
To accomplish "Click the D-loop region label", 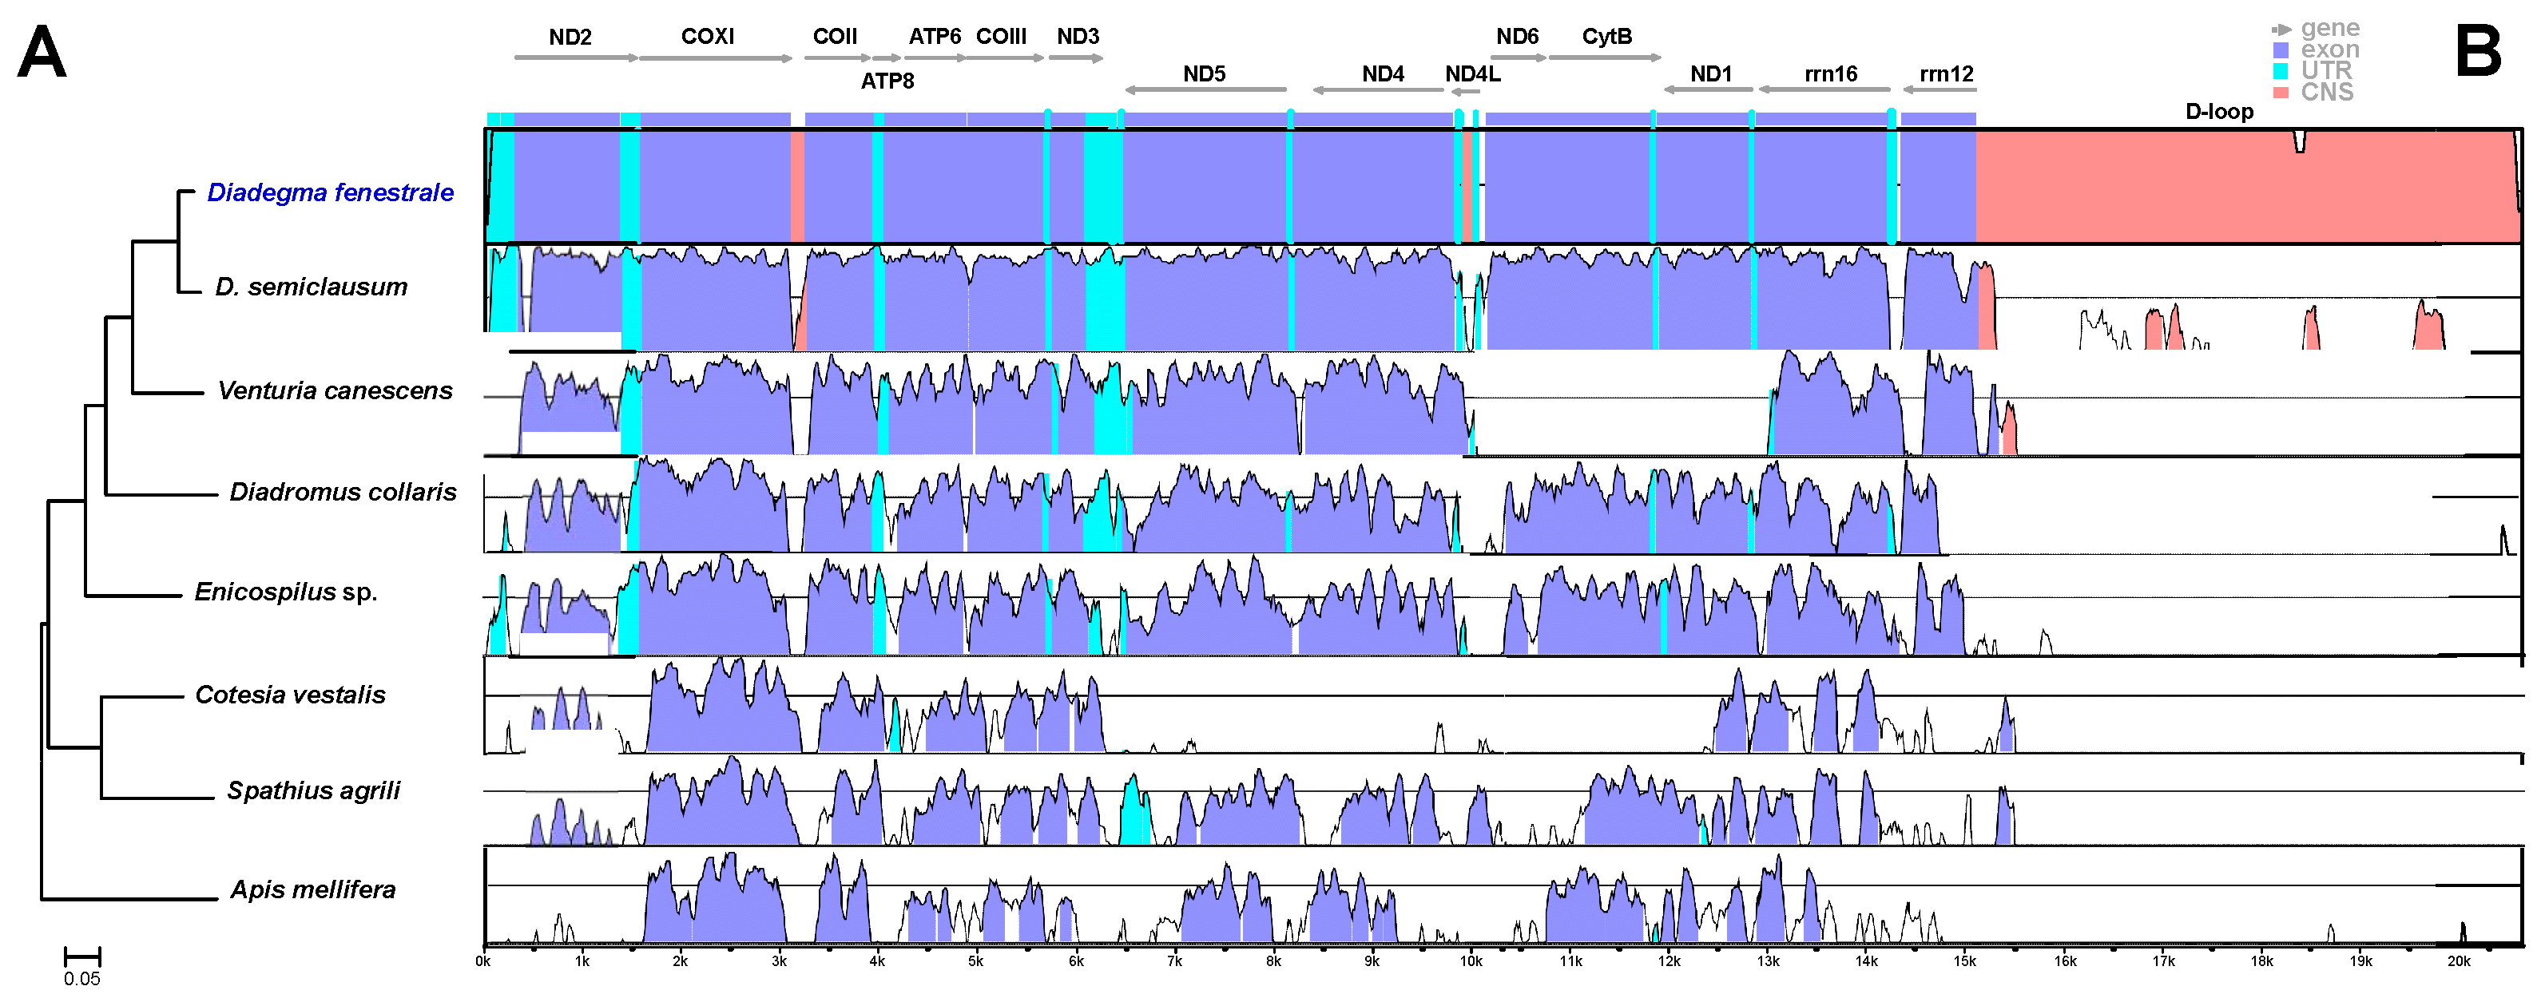I will tap(2218, 112).
